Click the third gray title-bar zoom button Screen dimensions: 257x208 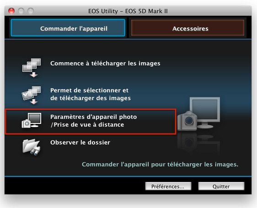pos(31,11)
